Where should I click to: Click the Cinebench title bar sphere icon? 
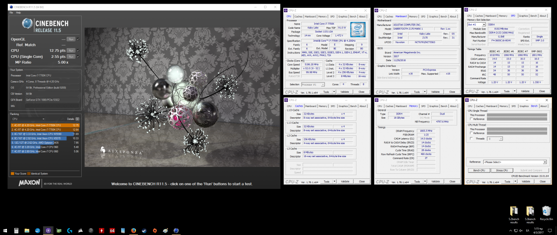[x=12, y=7]
